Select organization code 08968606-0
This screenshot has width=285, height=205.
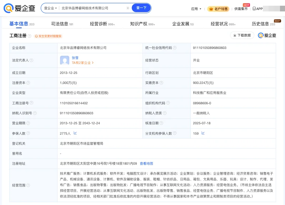[202, 103]
